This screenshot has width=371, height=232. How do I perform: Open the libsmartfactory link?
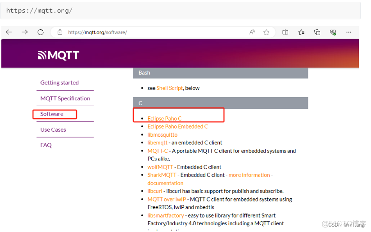point(166,215)
